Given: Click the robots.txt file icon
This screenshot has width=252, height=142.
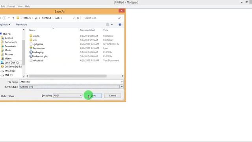Looking at the screenshot, I should [x=31, y=60].
